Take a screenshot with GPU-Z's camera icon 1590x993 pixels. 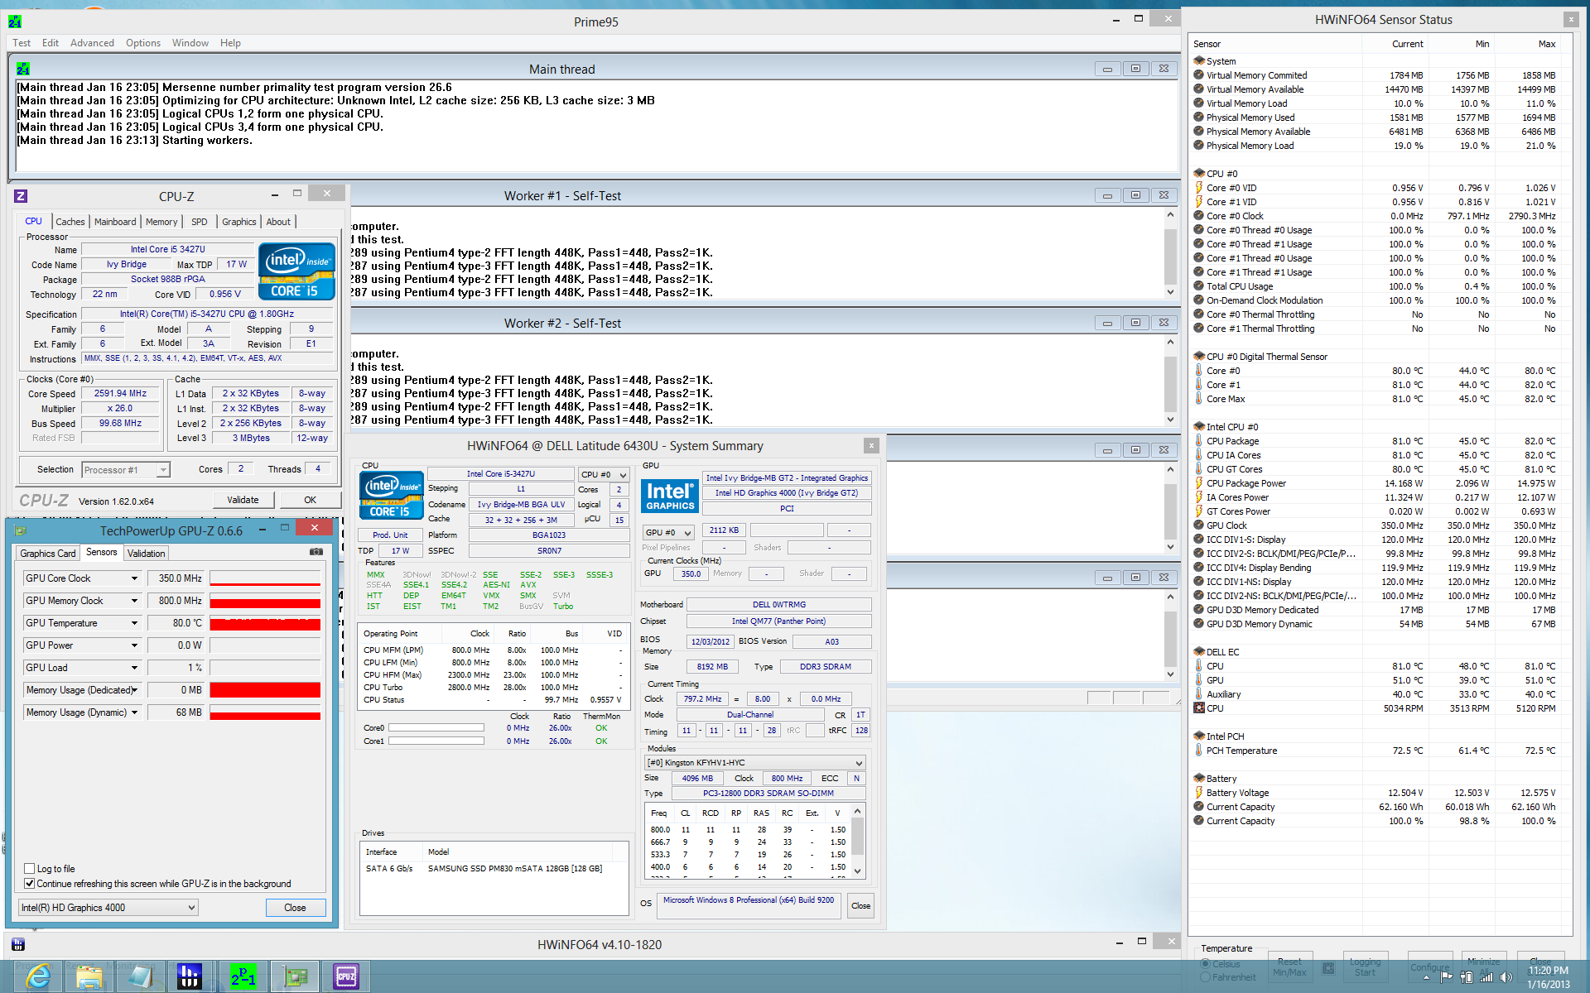coord(316,552)
